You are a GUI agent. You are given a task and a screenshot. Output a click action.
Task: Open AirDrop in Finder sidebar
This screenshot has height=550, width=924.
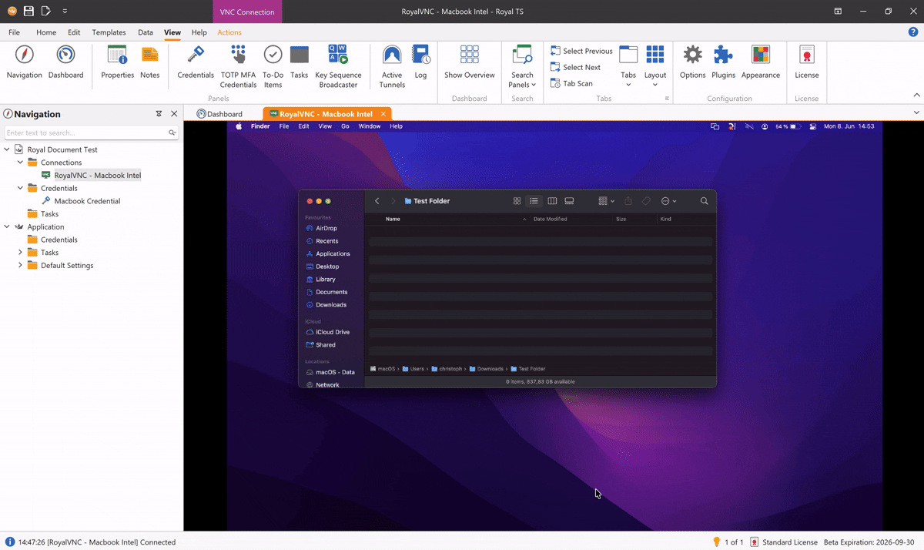tap(326, 228)
